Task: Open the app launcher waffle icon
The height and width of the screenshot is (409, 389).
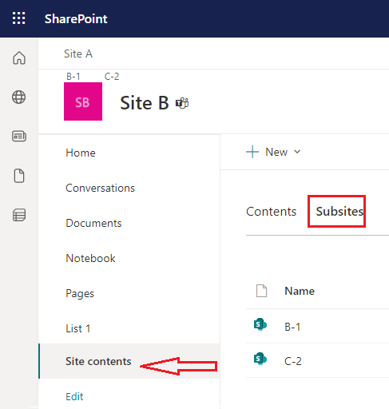Action: tap(19, 18)
